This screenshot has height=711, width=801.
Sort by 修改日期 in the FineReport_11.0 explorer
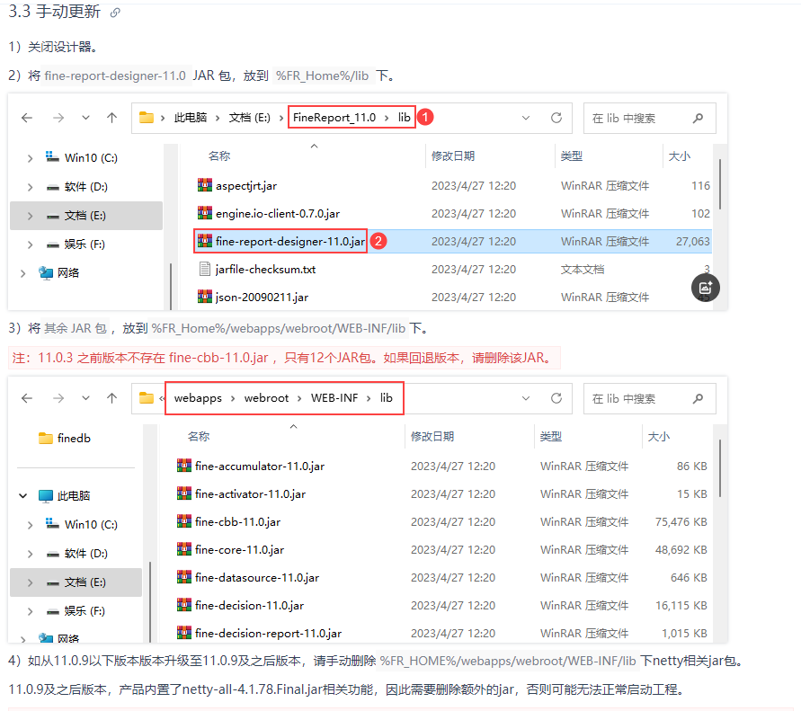point(453,156)
